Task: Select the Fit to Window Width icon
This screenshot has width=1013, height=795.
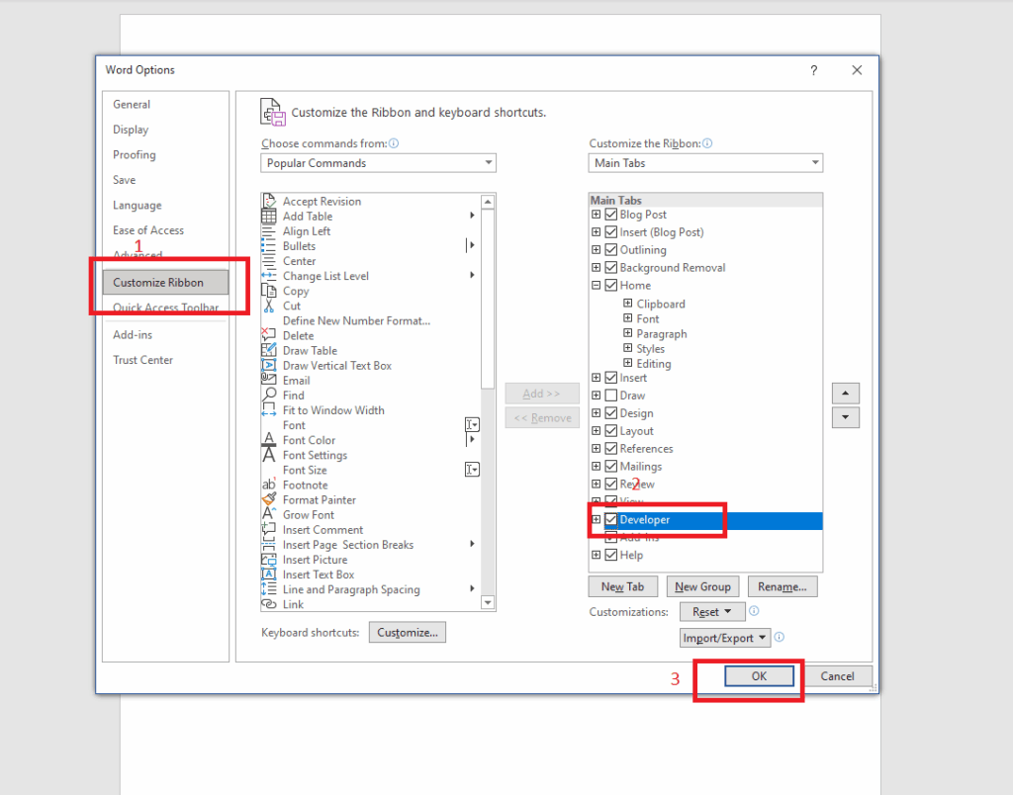Action: click(269, 409)
